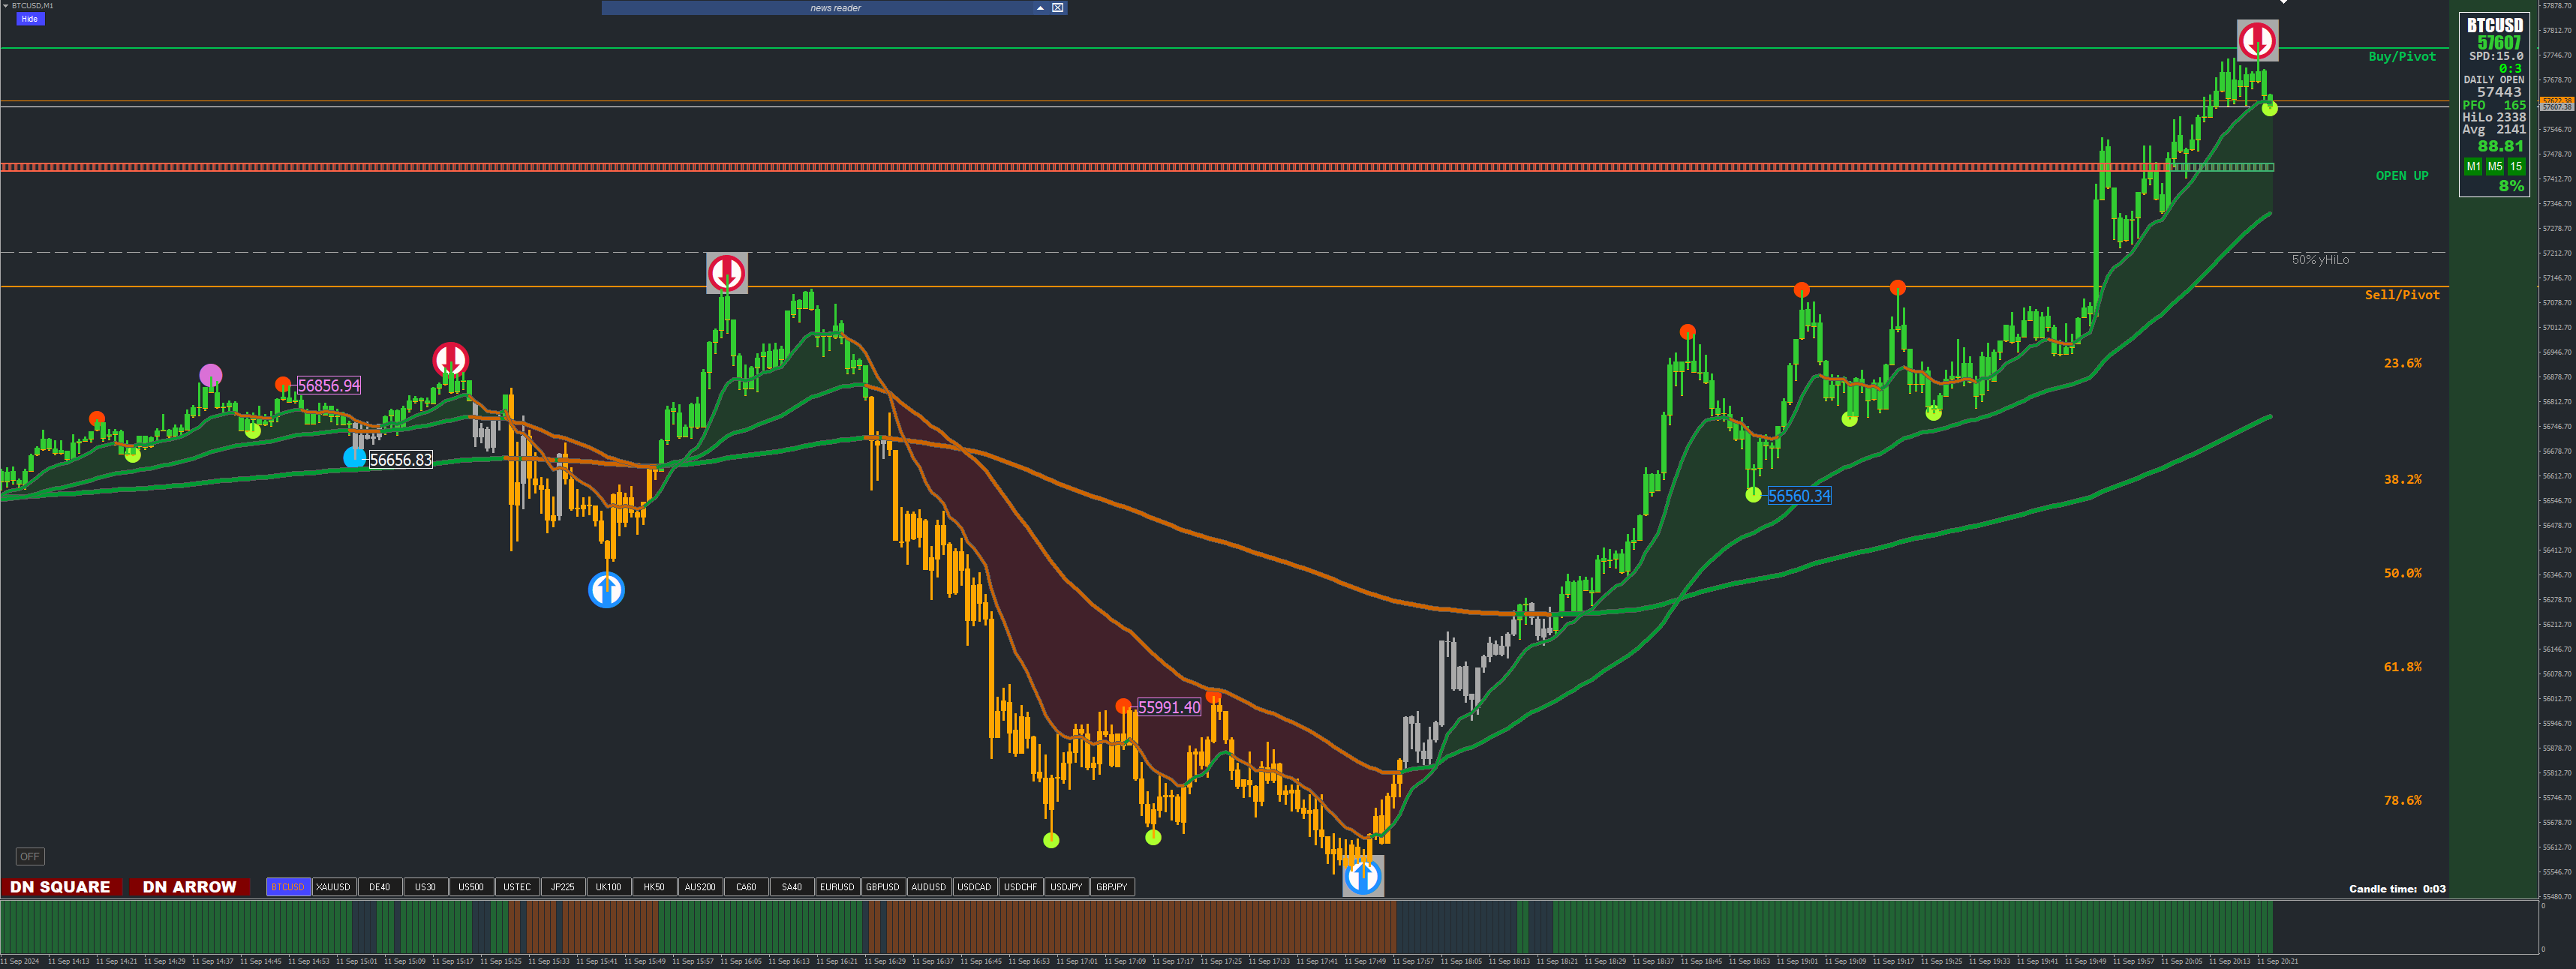Image resolution: width=2576 pixels, height=969 pixels.
Task: Click the 55991.40 pink price label
Action: pyautogui.click(x=1169, y=707)
